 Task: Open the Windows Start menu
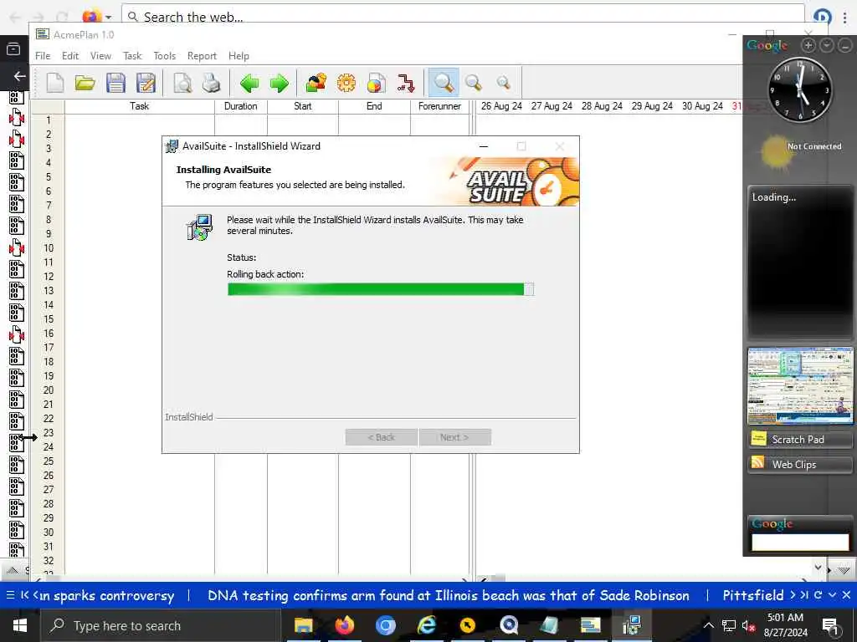point(20,625)
